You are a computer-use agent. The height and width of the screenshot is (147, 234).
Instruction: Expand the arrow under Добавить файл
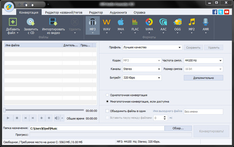(x=18, y=33)
